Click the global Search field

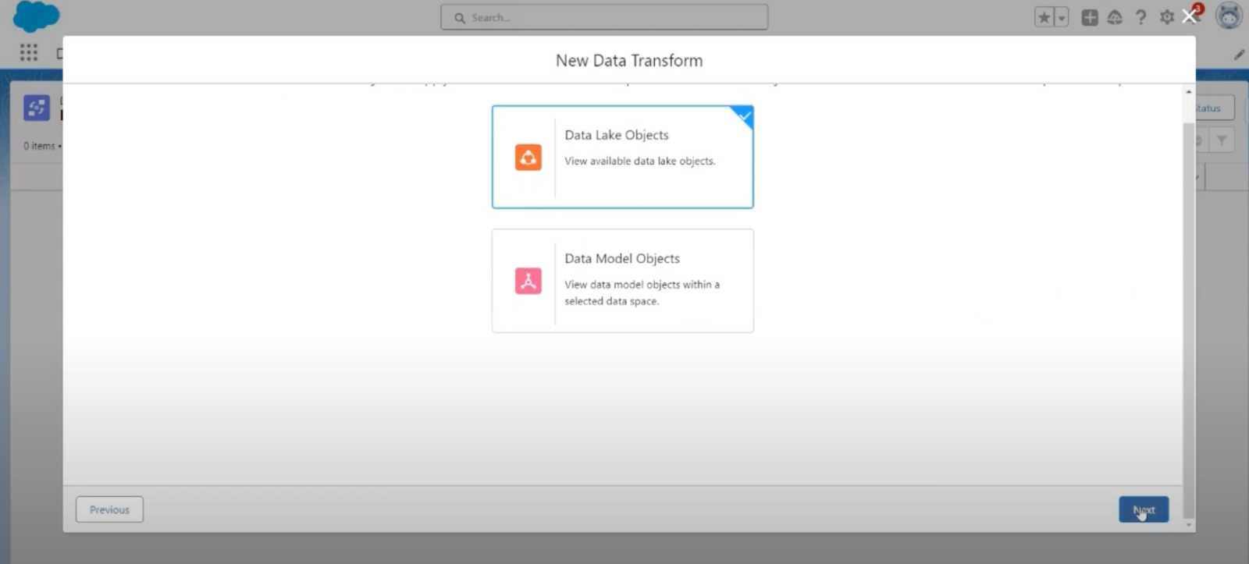tap(604, 17)
